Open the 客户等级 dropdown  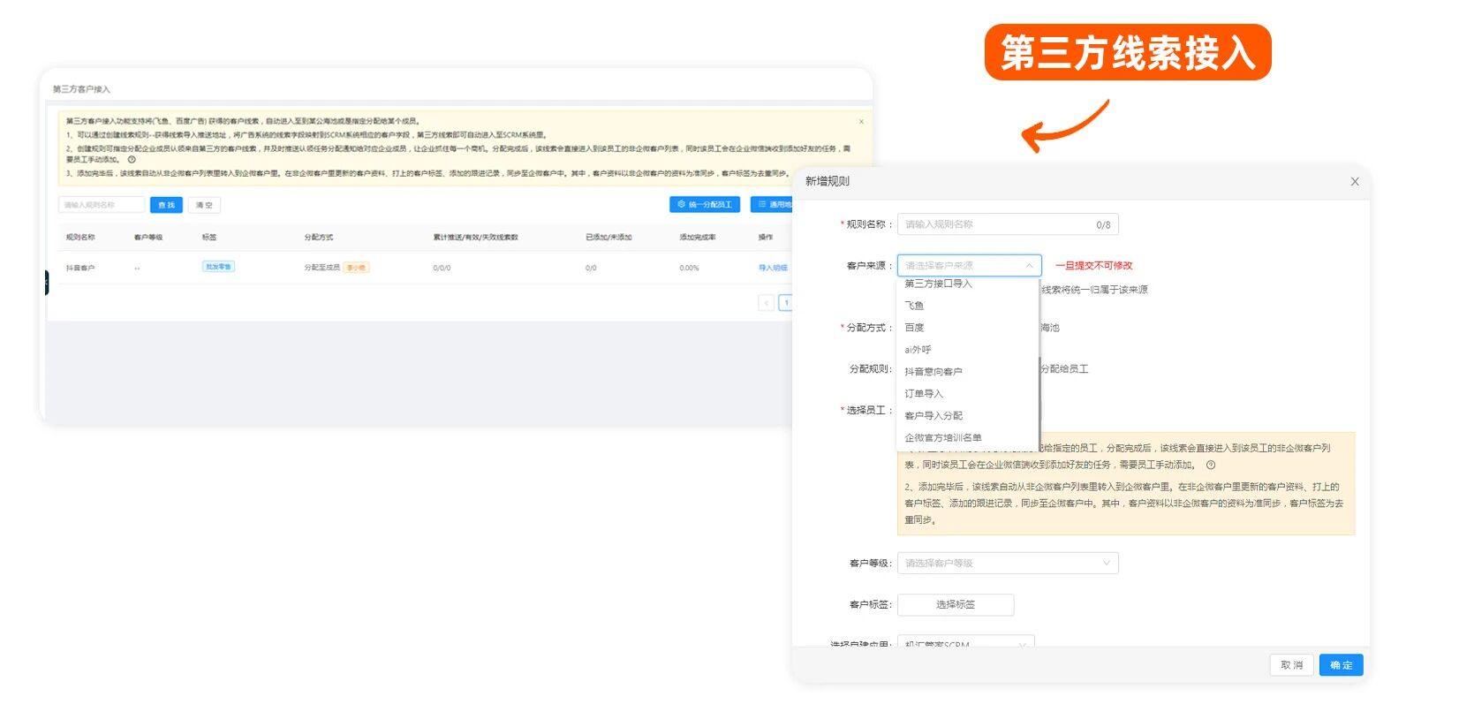[1007, 564]
